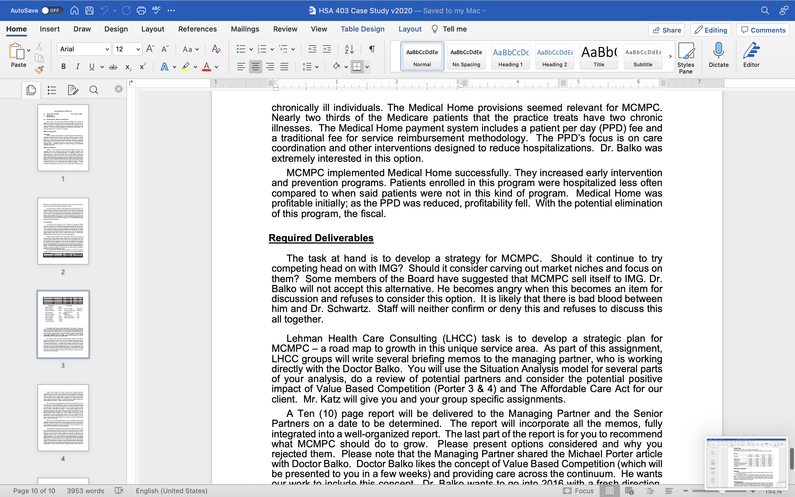
Task: Expand the styles gallery arrow
Action: tap(670, 56)
